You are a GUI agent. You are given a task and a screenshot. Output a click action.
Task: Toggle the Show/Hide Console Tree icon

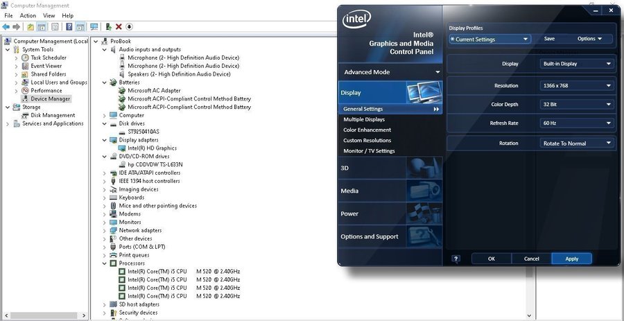coord(41,26)
